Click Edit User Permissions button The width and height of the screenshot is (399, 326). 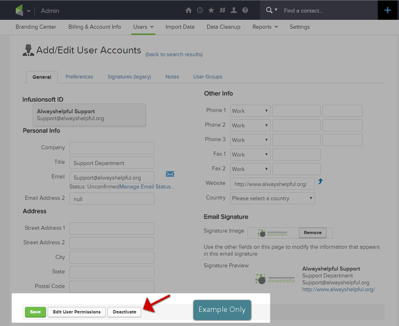pos(77,312)
